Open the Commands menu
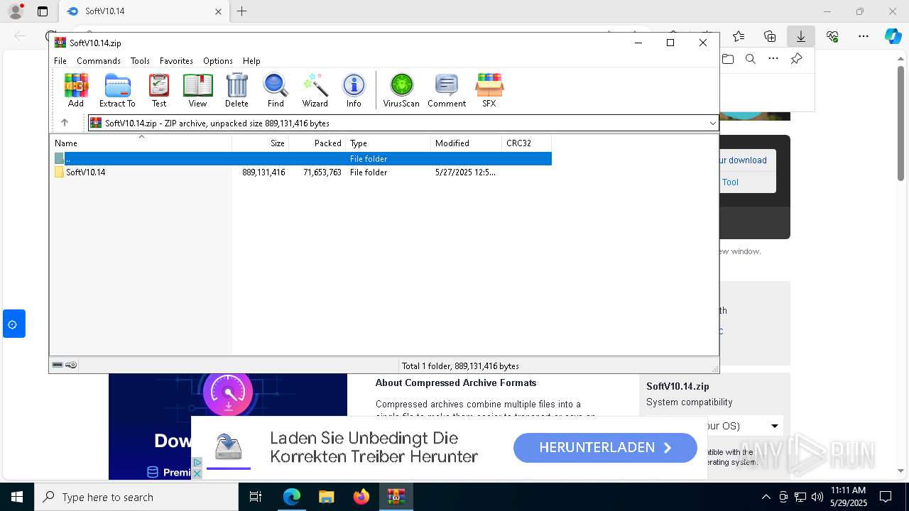This screenshot has height=511, width=909. 99,61
